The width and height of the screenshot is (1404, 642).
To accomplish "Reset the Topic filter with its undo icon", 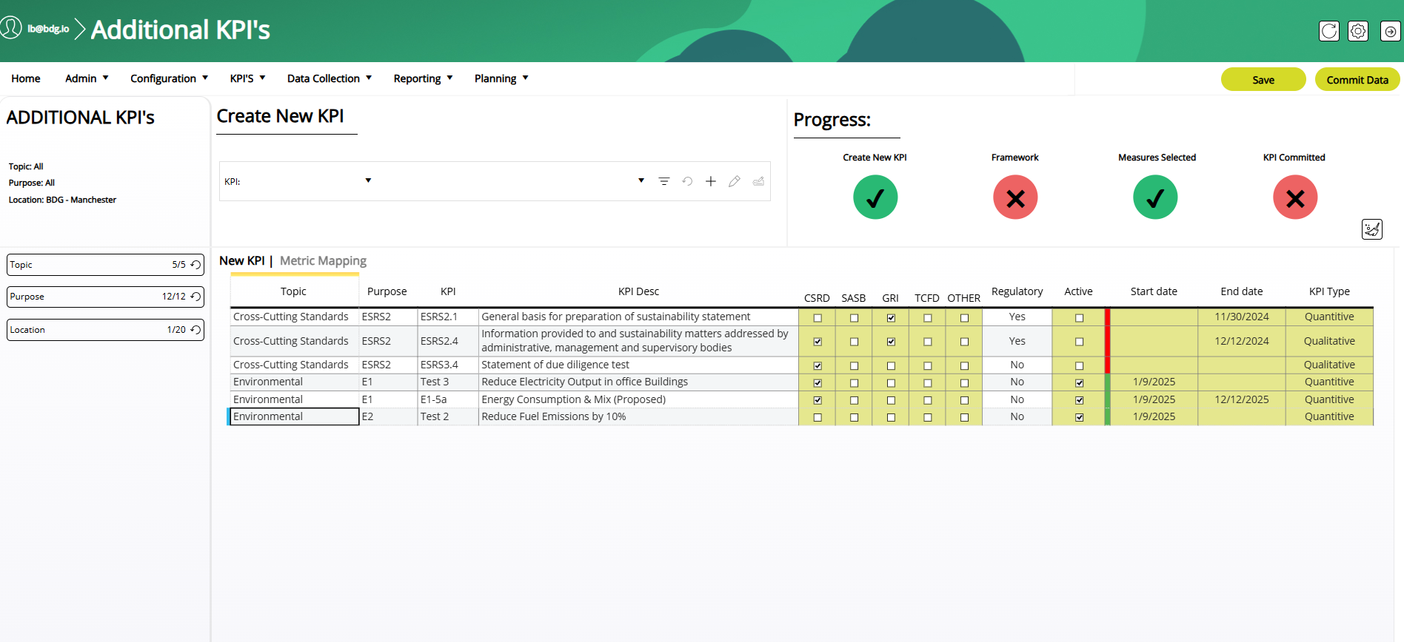I will (x=195, y=265).
